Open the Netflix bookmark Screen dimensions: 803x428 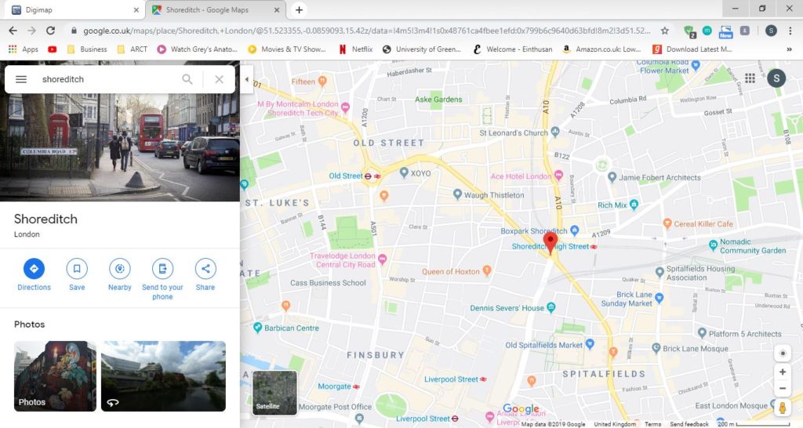pyautogui.click(x=356, y=49)
